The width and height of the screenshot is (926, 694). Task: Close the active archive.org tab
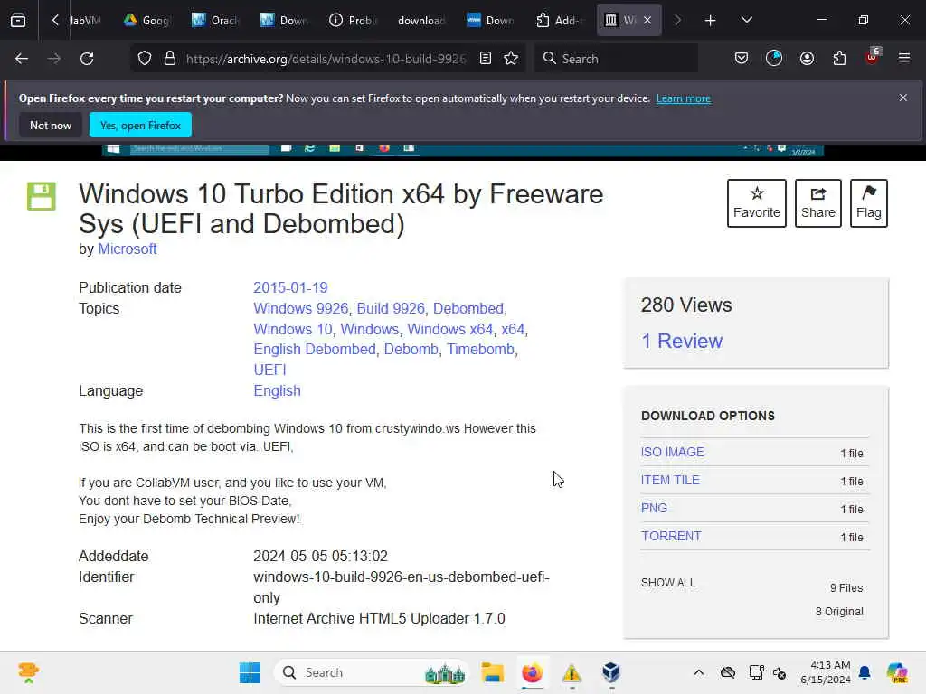coord(647,21)
